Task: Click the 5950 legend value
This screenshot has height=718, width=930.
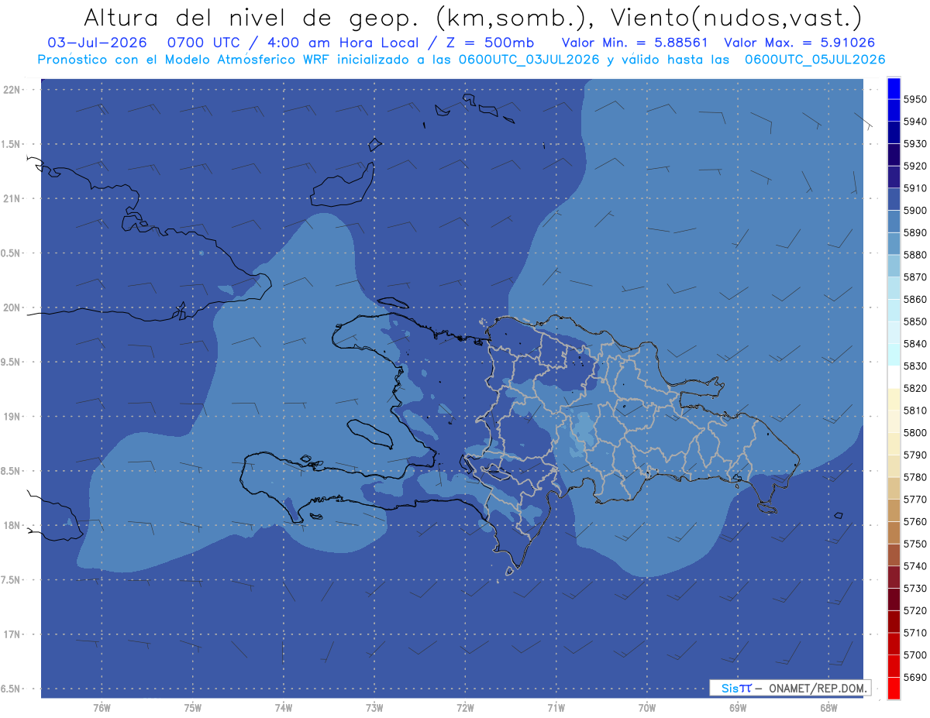Action: (914, 99)
